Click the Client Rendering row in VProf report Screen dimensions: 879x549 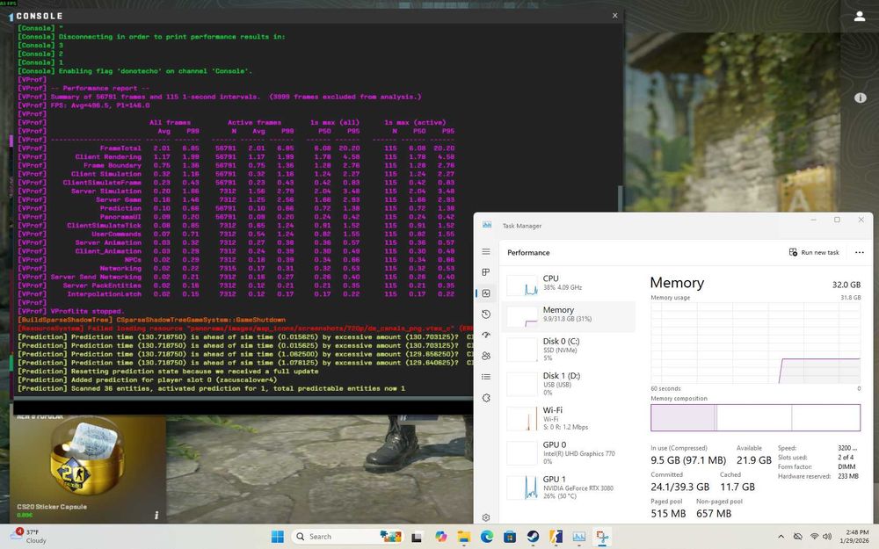[236, 157]
